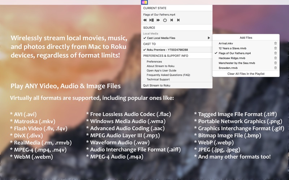
Task: Open Frequently Asked Questions (FAQ)
Action: [168, 75]
